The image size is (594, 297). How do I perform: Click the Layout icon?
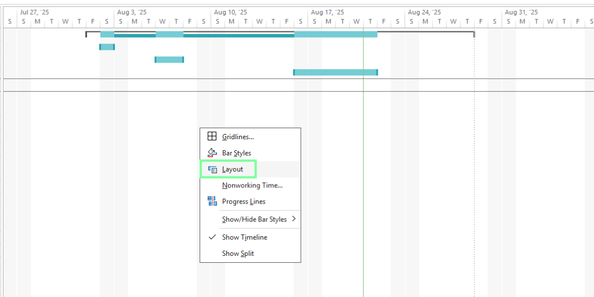click(212, 169)
